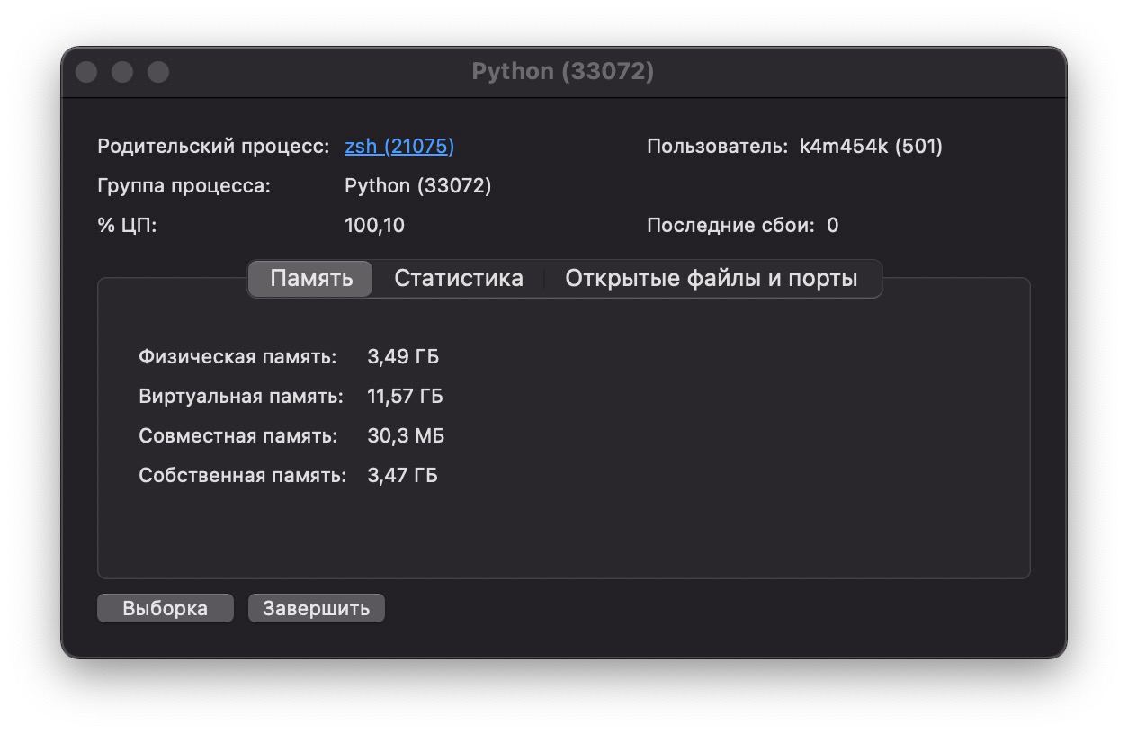The height and width of the screenshot is (734, 1128).
Task: Click the window title Python (33072)
Action: pyautogui.click(x=563, y=72)
